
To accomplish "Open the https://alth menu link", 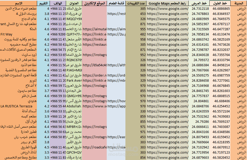I will point(116,65).
